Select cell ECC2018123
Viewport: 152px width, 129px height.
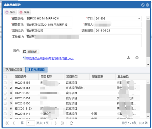click(x=23, y=109)
